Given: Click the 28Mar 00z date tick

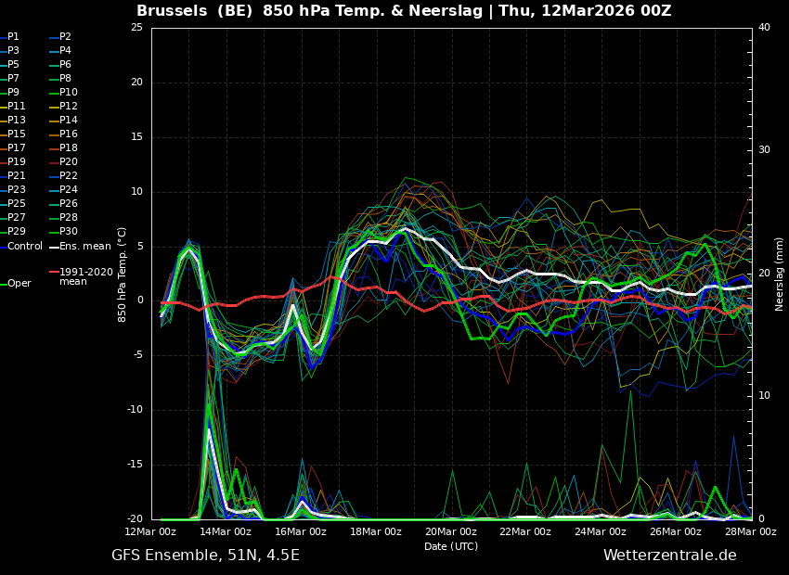Looking at the screenshot, I should click(750, 532).
